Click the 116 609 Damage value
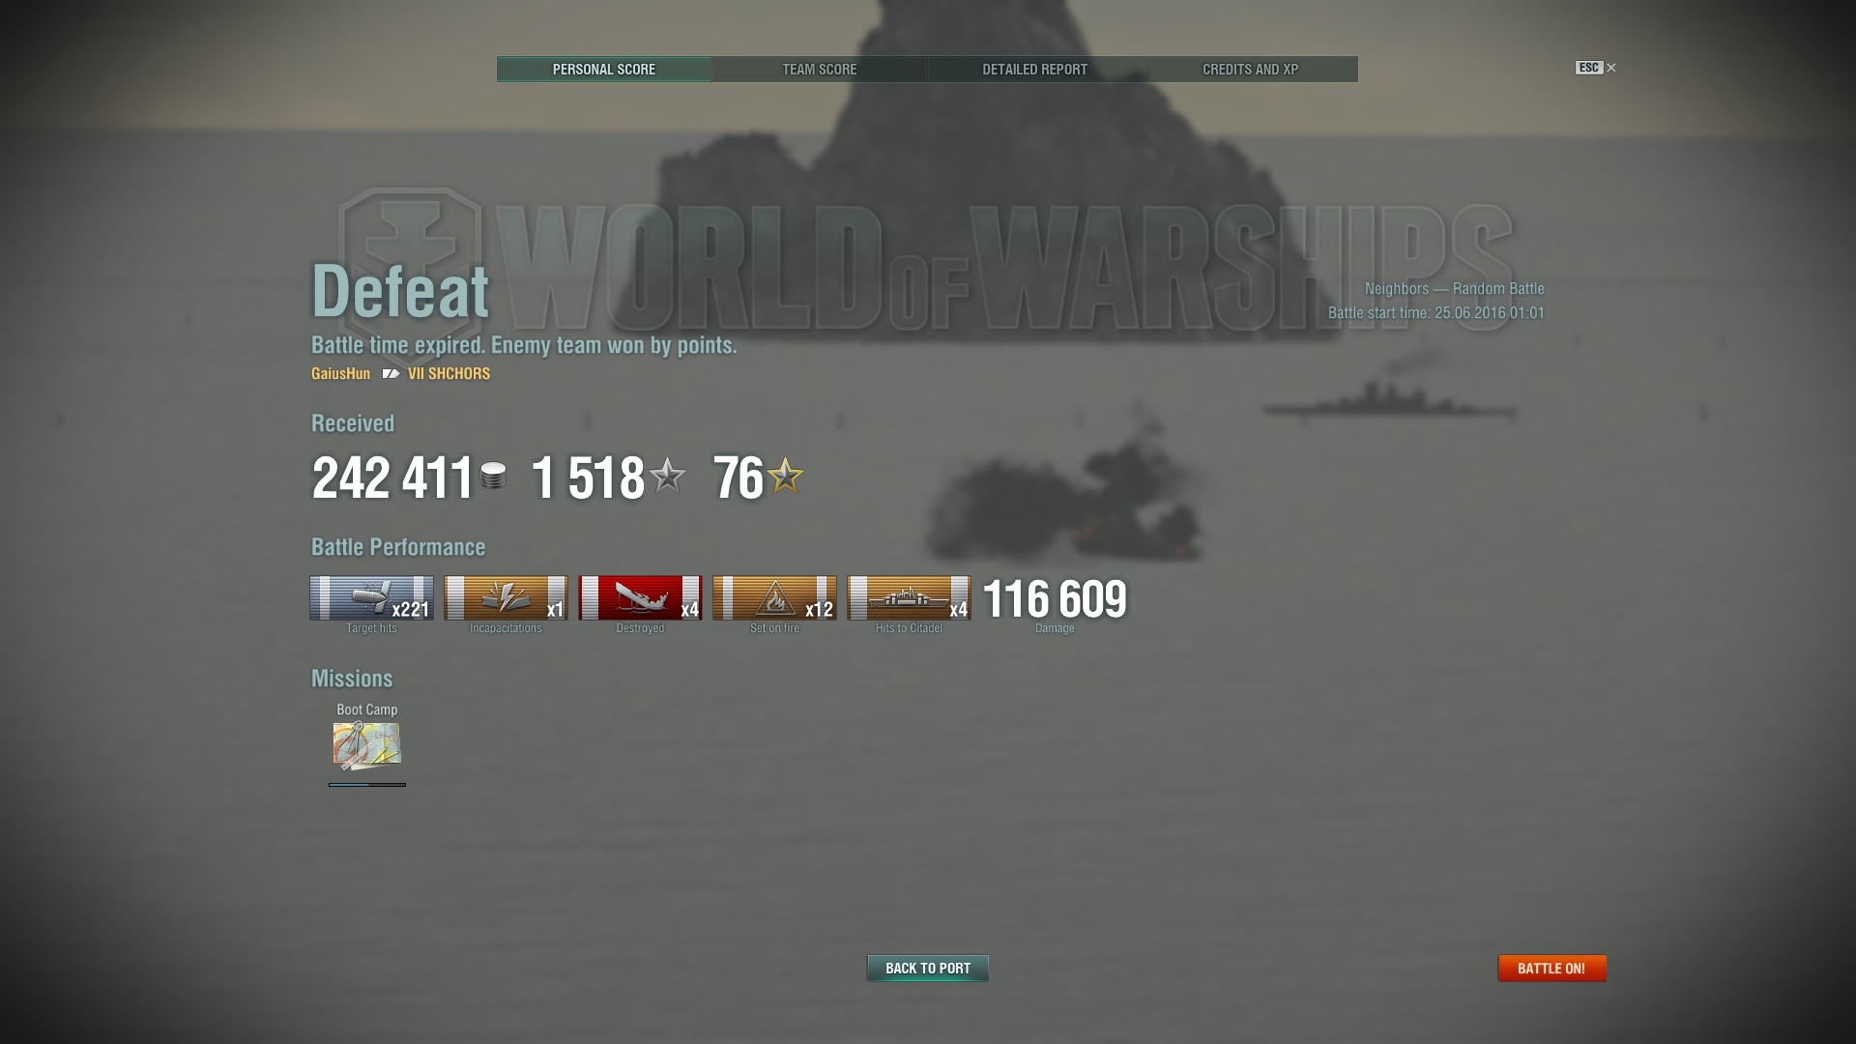The height and width of the screenshot is (1044, 1856). 1055,599
